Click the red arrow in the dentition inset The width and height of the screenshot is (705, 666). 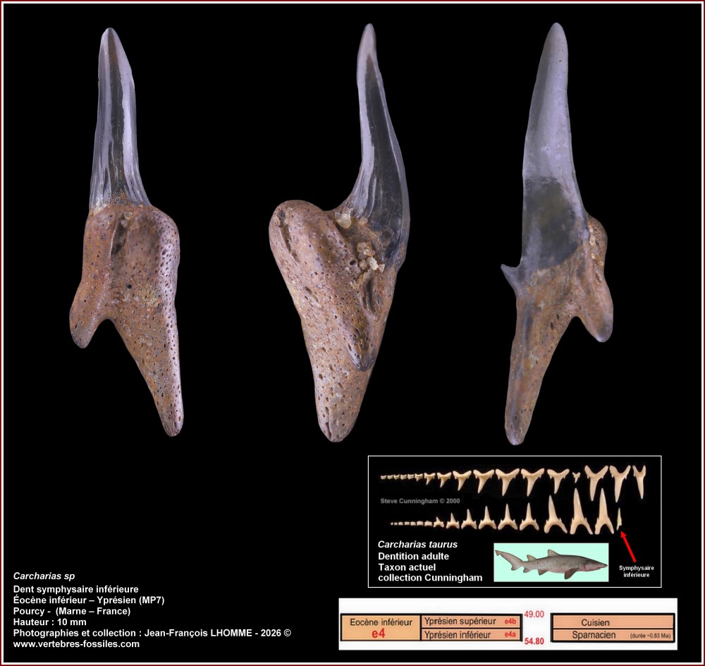coord(627,547)
